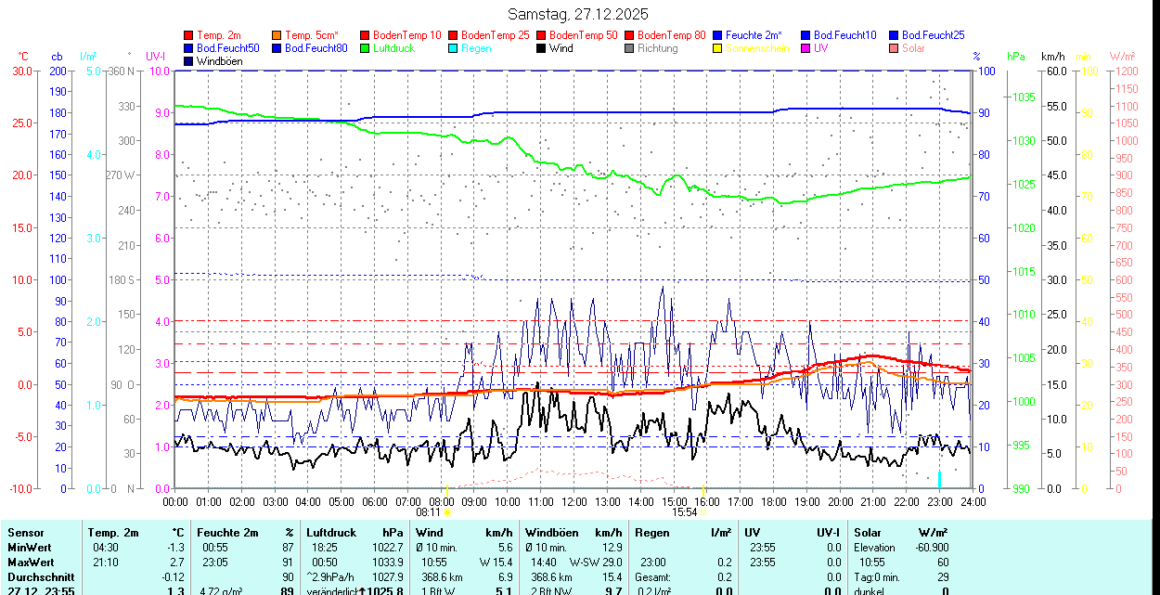Image resolution: width=1160 pixels, height=595 pixels.
Task: Click the cyan Regen legend square
Action: tap(454, 48)
